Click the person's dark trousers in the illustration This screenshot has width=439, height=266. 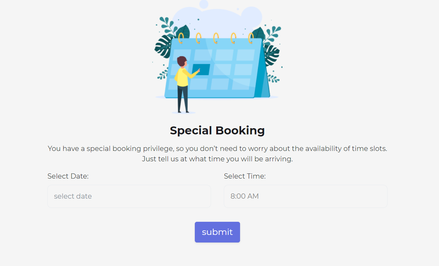(x=182, y=99)
